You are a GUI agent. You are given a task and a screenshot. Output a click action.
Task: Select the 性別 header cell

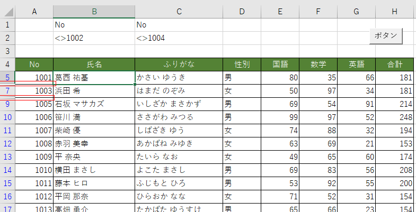coord(242,64)
